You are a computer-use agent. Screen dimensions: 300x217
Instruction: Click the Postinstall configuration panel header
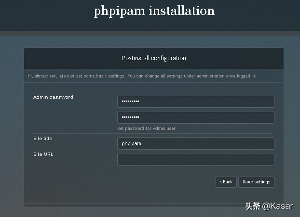[154, 58]
